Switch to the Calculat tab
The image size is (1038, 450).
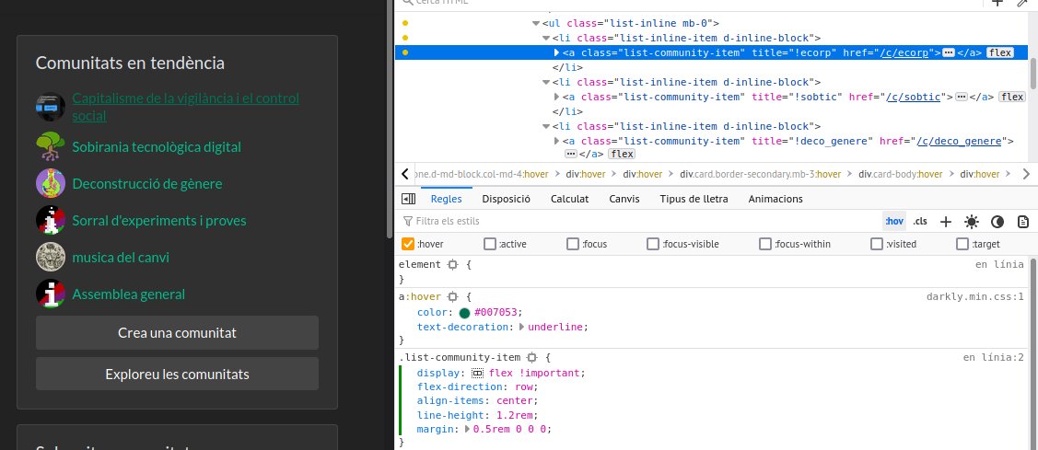click(x=569, y=199)
